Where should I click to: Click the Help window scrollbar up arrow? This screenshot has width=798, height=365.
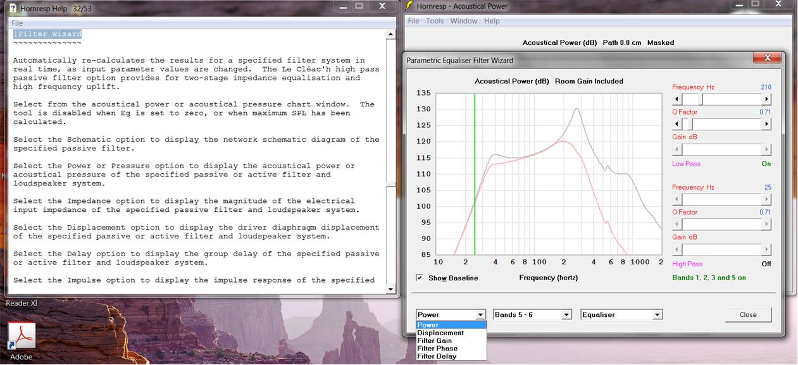tap(390, 34)
